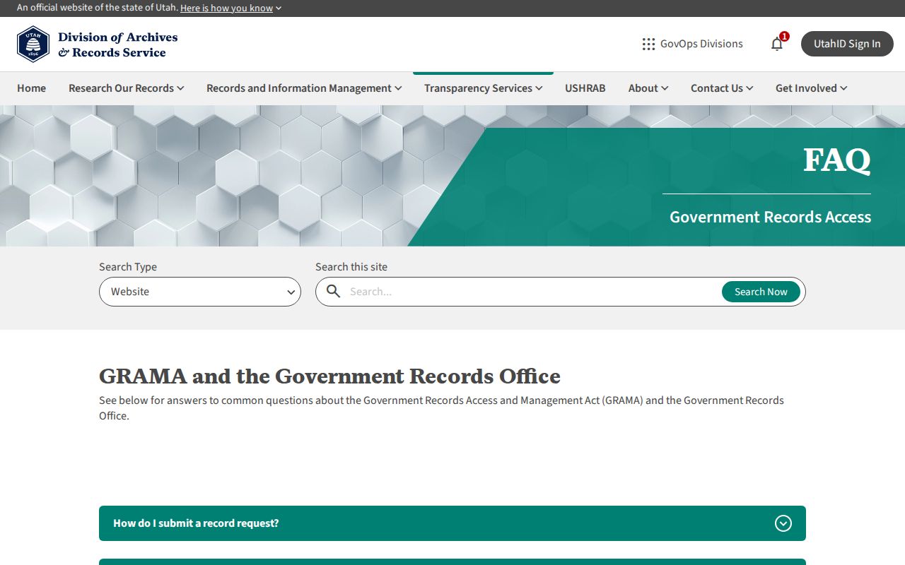
Task: Click the Utah state seal logo
Action: (x=33, y=44)
